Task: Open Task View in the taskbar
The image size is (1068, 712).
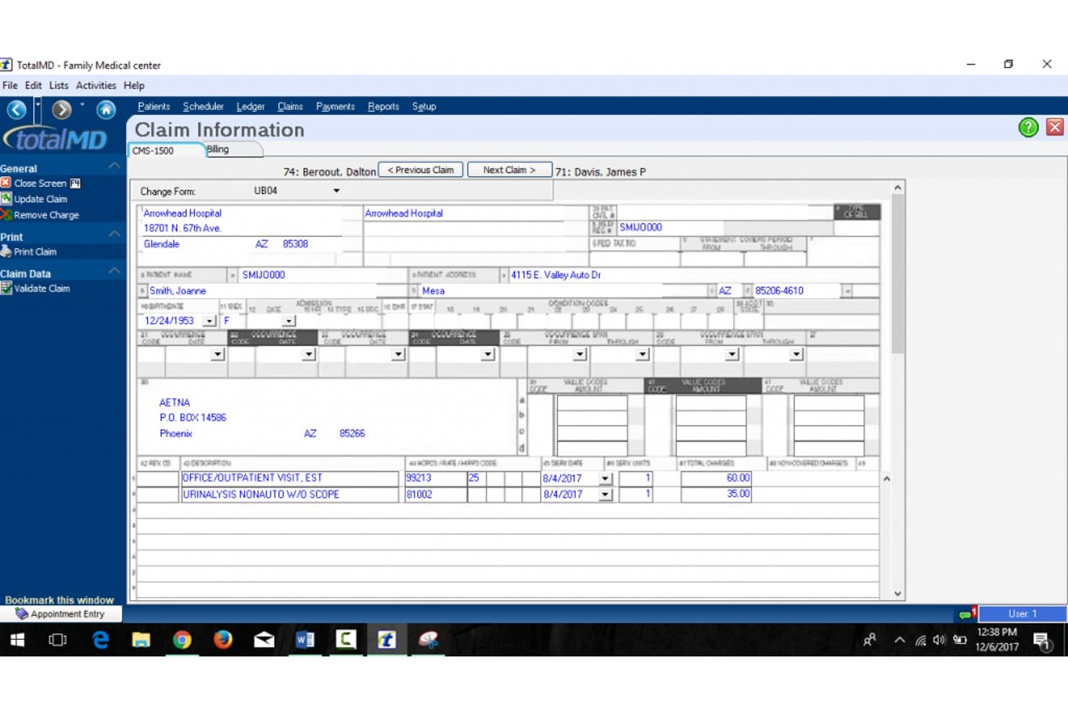Action: click(57, 640)
